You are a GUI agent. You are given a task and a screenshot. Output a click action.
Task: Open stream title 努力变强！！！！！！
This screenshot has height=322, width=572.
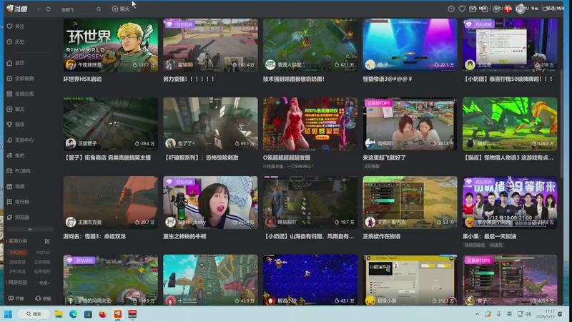tap(189, 79)
